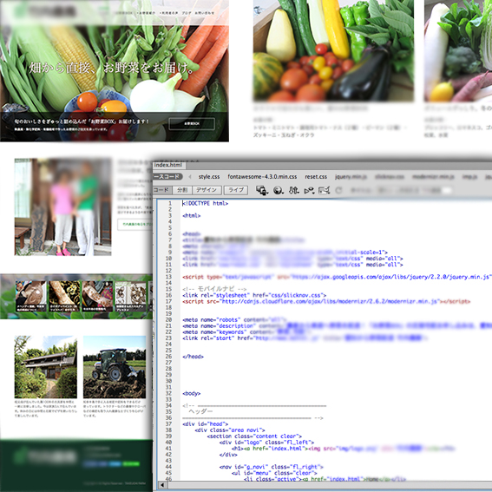Click the jquery.min.js script tag line

coord(337,277)
